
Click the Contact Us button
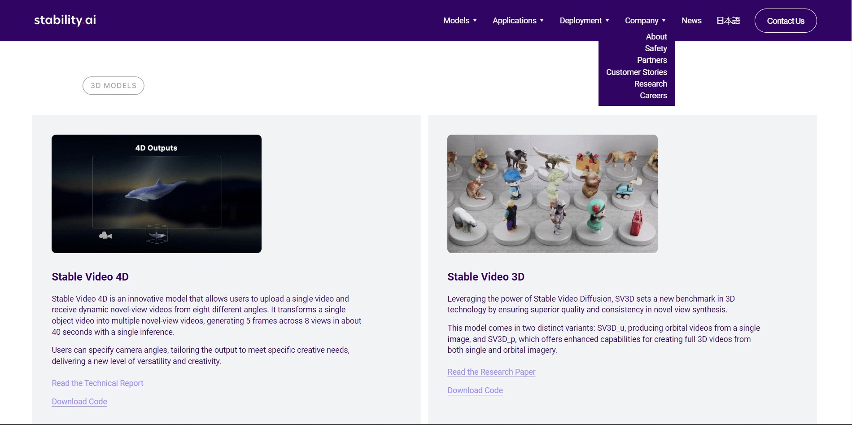(786, 21)
